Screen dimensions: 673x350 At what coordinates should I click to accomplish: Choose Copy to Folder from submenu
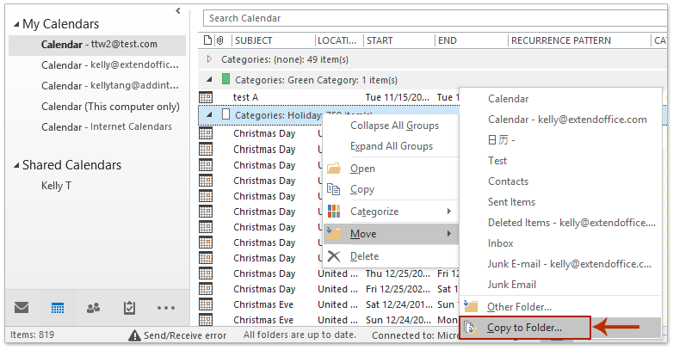(525, 328)
